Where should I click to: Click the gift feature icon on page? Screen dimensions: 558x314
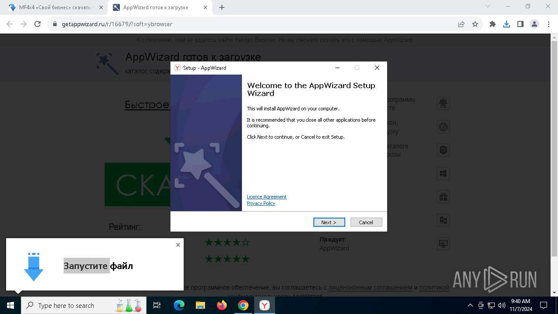pyautogui.click(x=443, y=197)
